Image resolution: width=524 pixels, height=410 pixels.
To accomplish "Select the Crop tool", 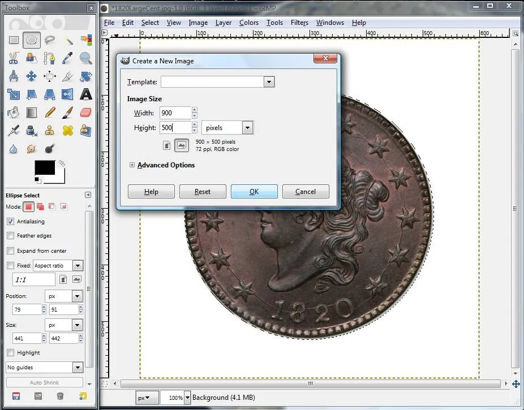I will tap(68, 76).
